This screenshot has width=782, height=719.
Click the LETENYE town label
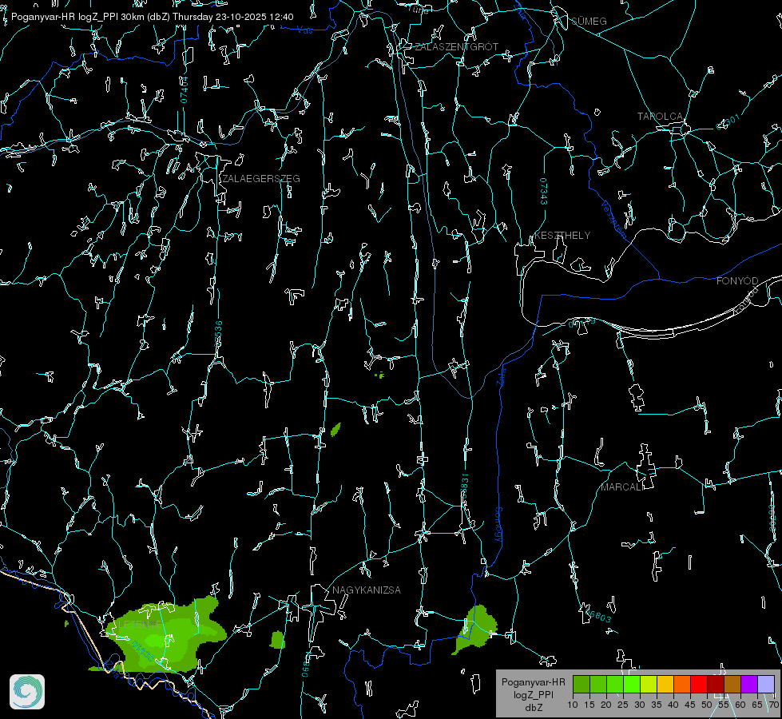pos(140,624)
